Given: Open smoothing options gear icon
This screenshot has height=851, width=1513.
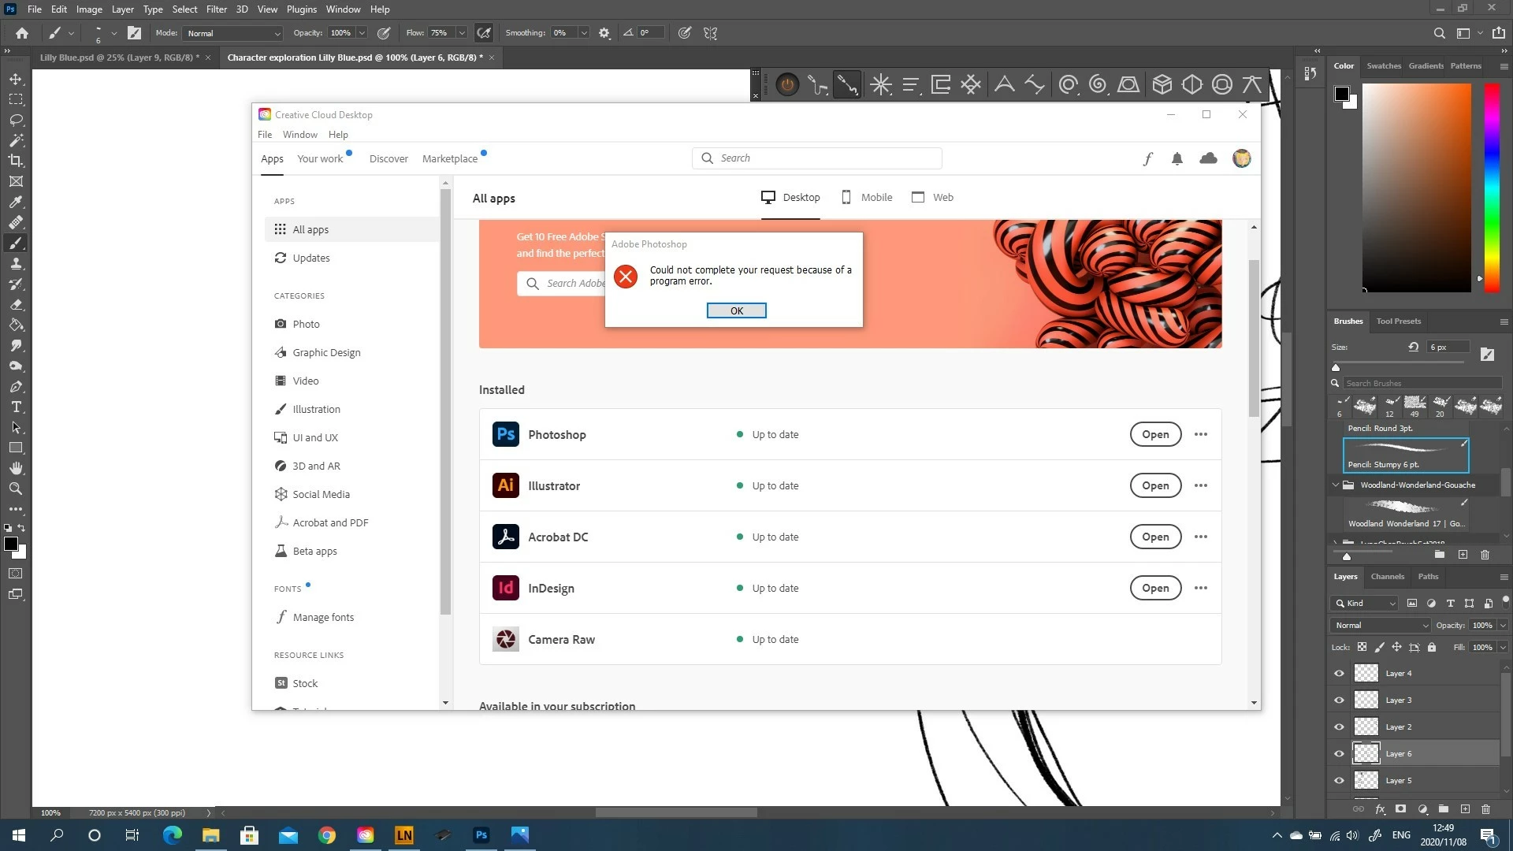Looking at the screenshot, I should (x=604, y=33).
